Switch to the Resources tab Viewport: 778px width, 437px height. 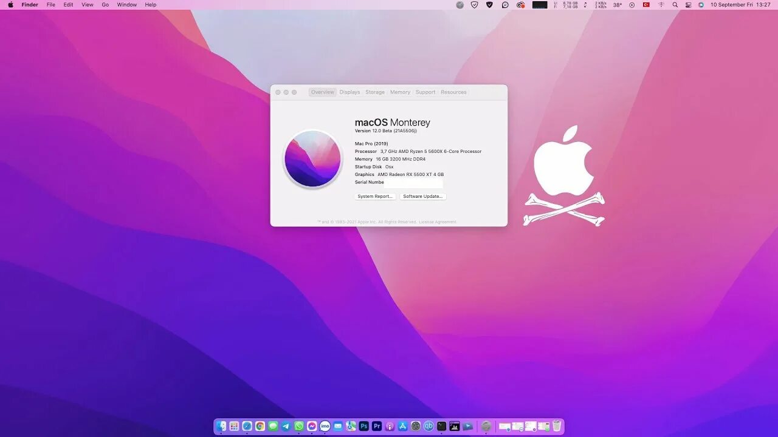tap(453, 92)
